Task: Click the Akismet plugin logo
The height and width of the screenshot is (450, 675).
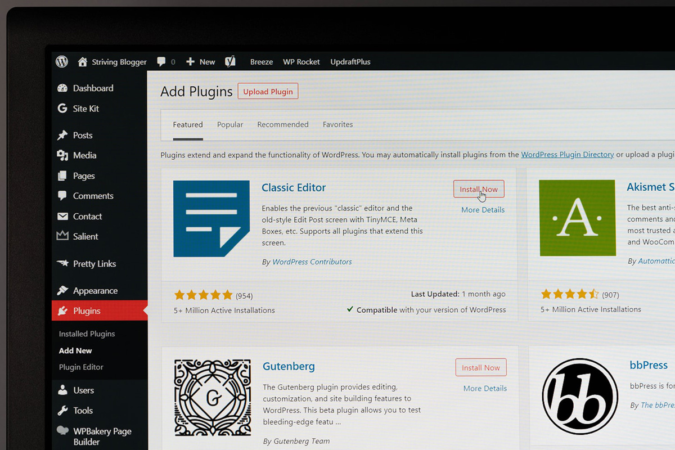Action: 577,218
